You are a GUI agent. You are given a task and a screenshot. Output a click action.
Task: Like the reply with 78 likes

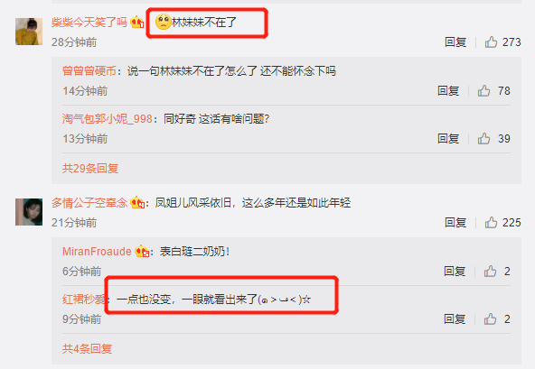[483, 91]
